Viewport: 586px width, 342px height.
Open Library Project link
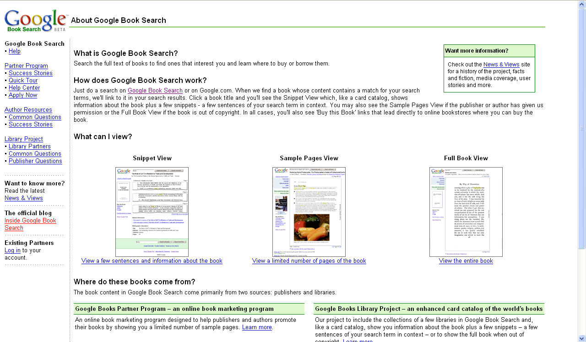(24, 139)
